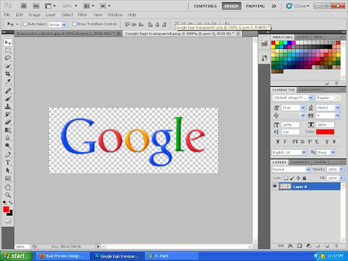Open the font size 72 pt dropdown
This screenshot has height=261, width=348.
point(303,108)
